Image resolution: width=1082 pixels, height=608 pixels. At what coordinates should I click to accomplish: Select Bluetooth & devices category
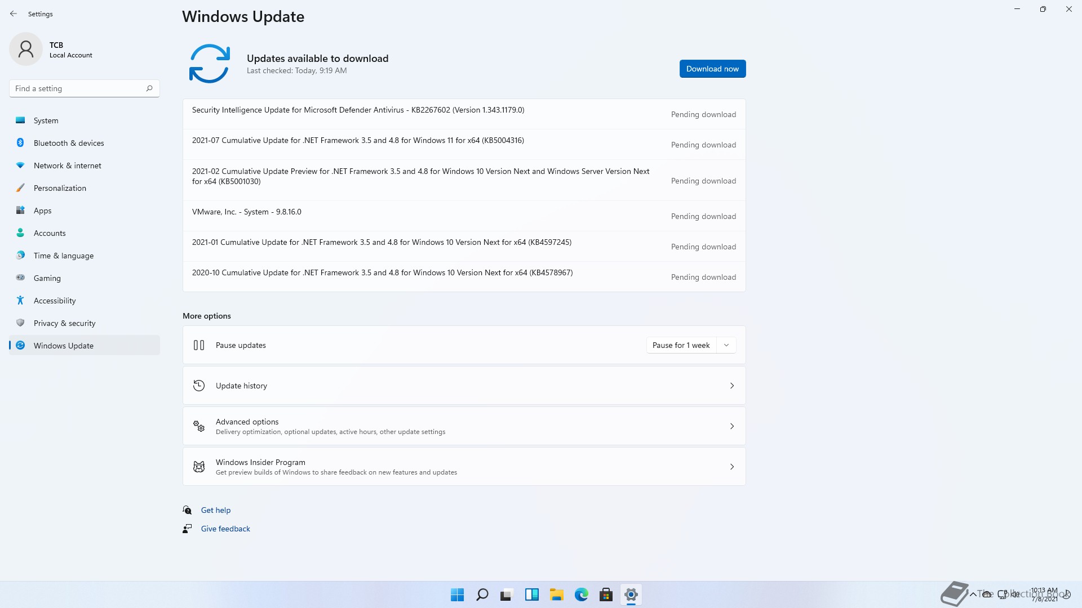point(85,143)
